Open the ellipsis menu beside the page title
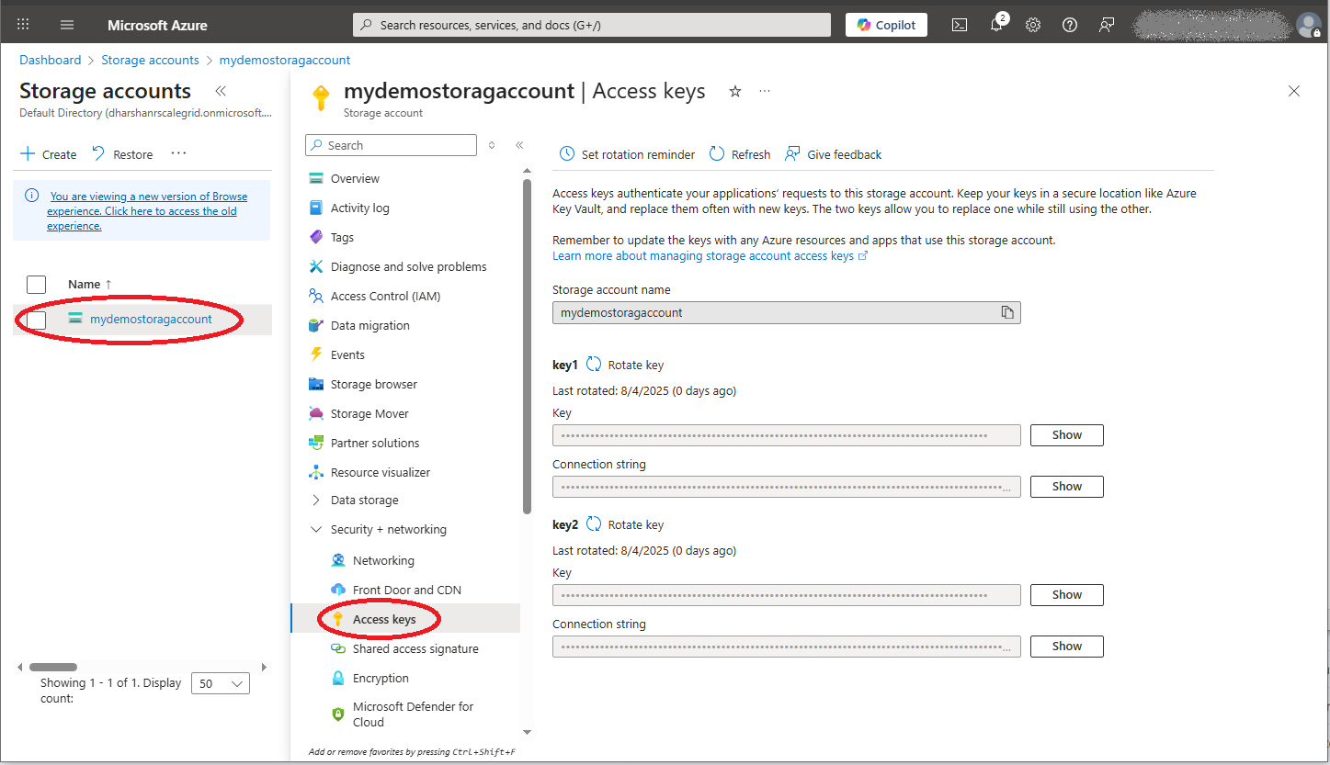Screen dimensions: 1330x765 click(x=765, y=91)
